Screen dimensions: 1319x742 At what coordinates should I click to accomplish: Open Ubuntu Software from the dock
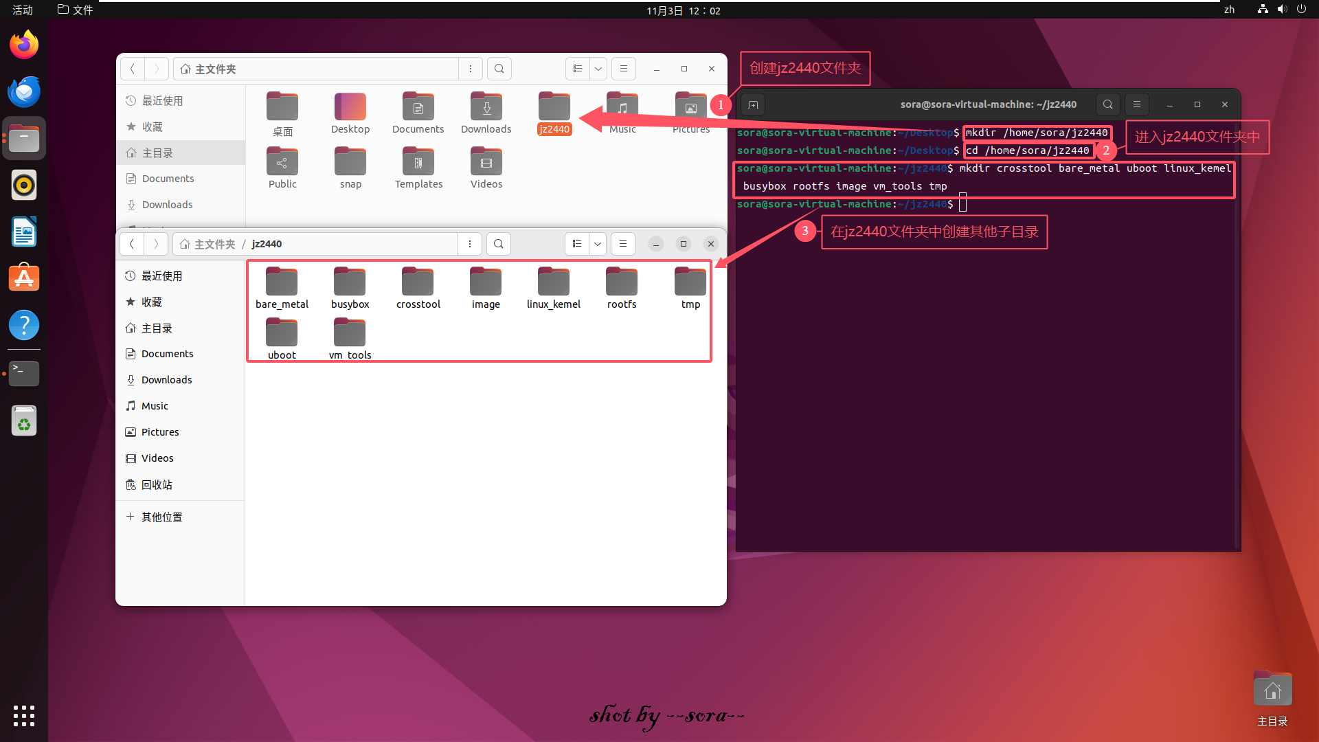click(x=24, y=279)
